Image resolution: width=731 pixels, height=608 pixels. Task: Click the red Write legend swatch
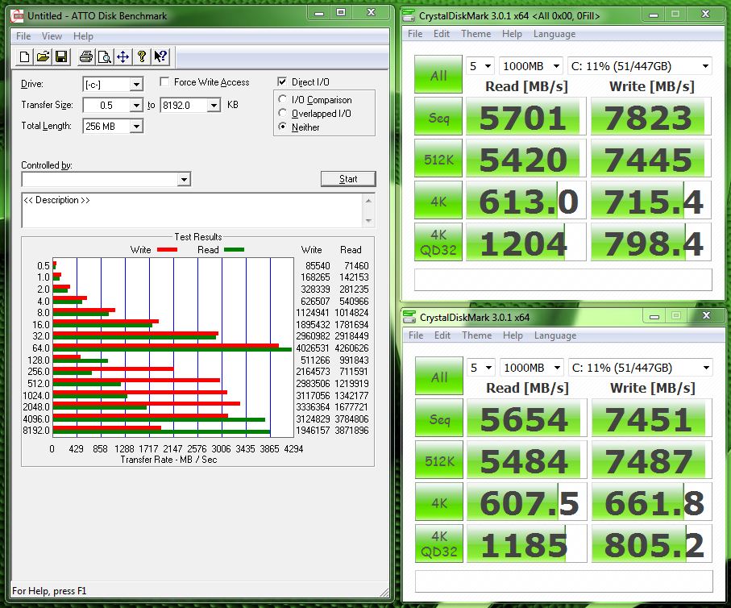pos(168,250)
